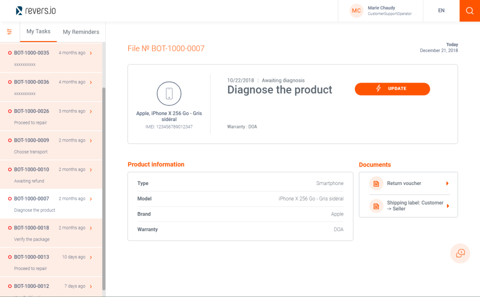
Task: Expand task BOT-1000-0007 chevron
Action: coord(91,199)
